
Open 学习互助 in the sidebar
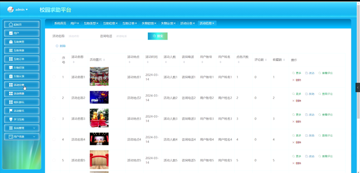coord(22,119)
